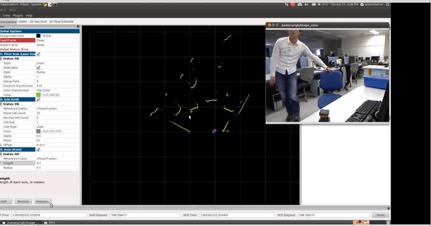431x226 pixels.
Task: Open the network connections indicator
Action: point(287,5)
